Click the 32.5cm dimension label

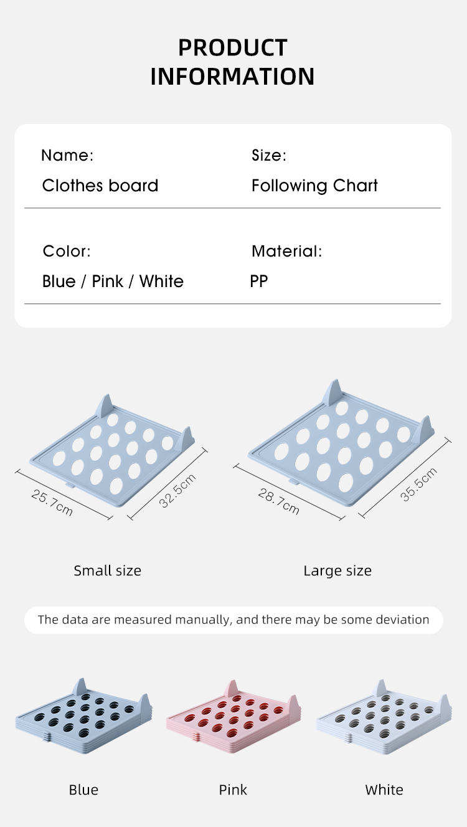(177, 491)
